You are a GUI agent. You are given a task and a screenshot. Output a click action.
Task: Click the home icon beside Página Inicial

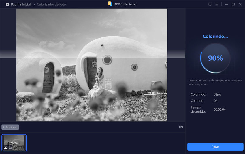tap(7, 4)
